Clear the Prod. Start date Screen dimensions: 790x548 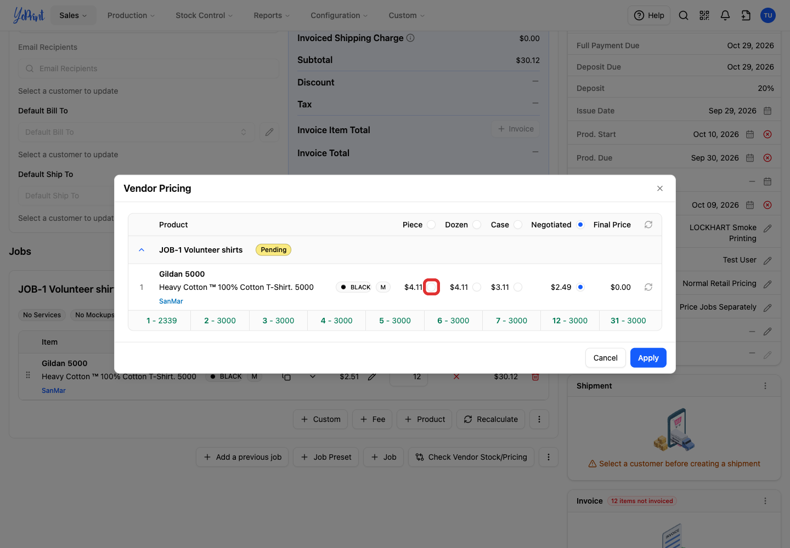point(768,134)
